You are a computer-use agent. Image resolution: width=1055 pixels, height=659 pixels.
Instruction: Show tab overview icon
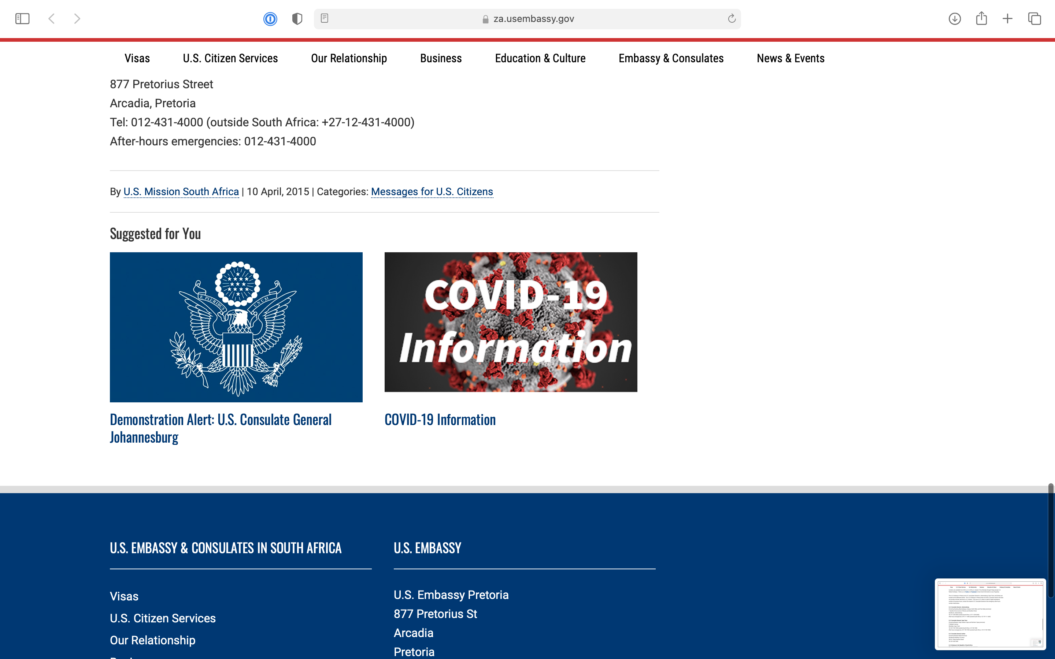click(x=1034, y=19)
